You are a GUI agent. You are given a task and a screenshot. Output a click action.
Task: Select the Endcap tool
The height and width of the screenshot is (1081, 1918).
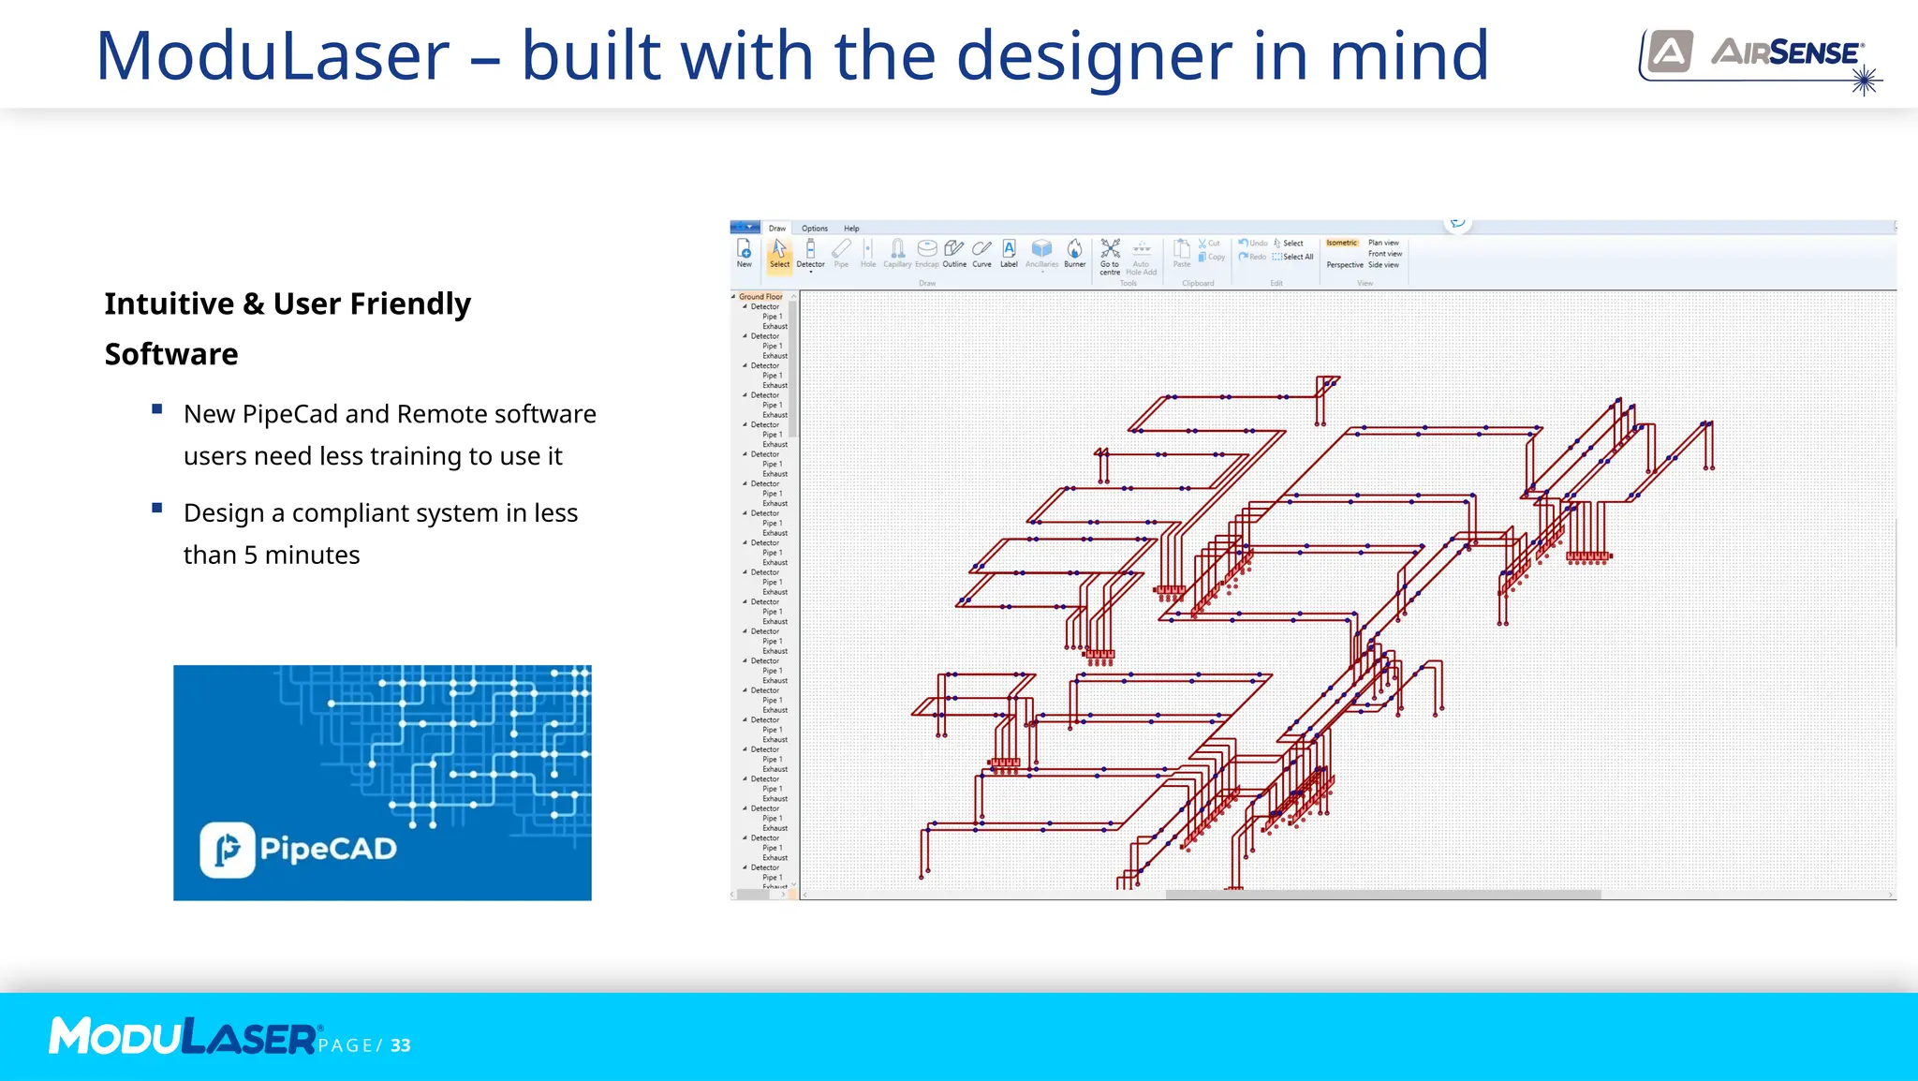click(x=927, y=253)
